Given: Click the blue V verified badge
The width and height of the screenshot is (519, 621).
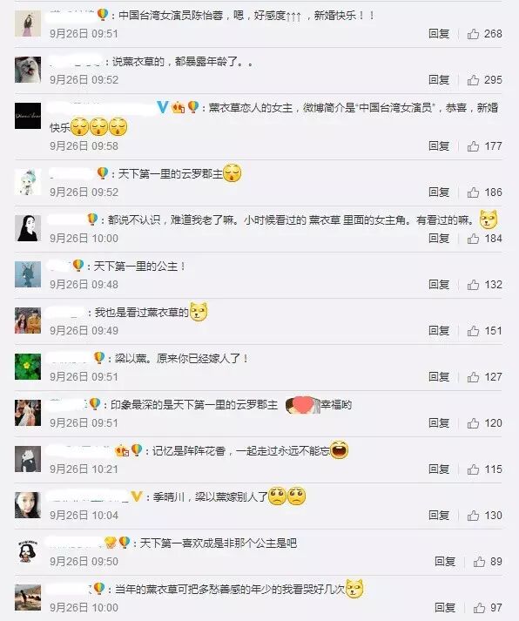Looking at the screenshot, I should point(163,107).
